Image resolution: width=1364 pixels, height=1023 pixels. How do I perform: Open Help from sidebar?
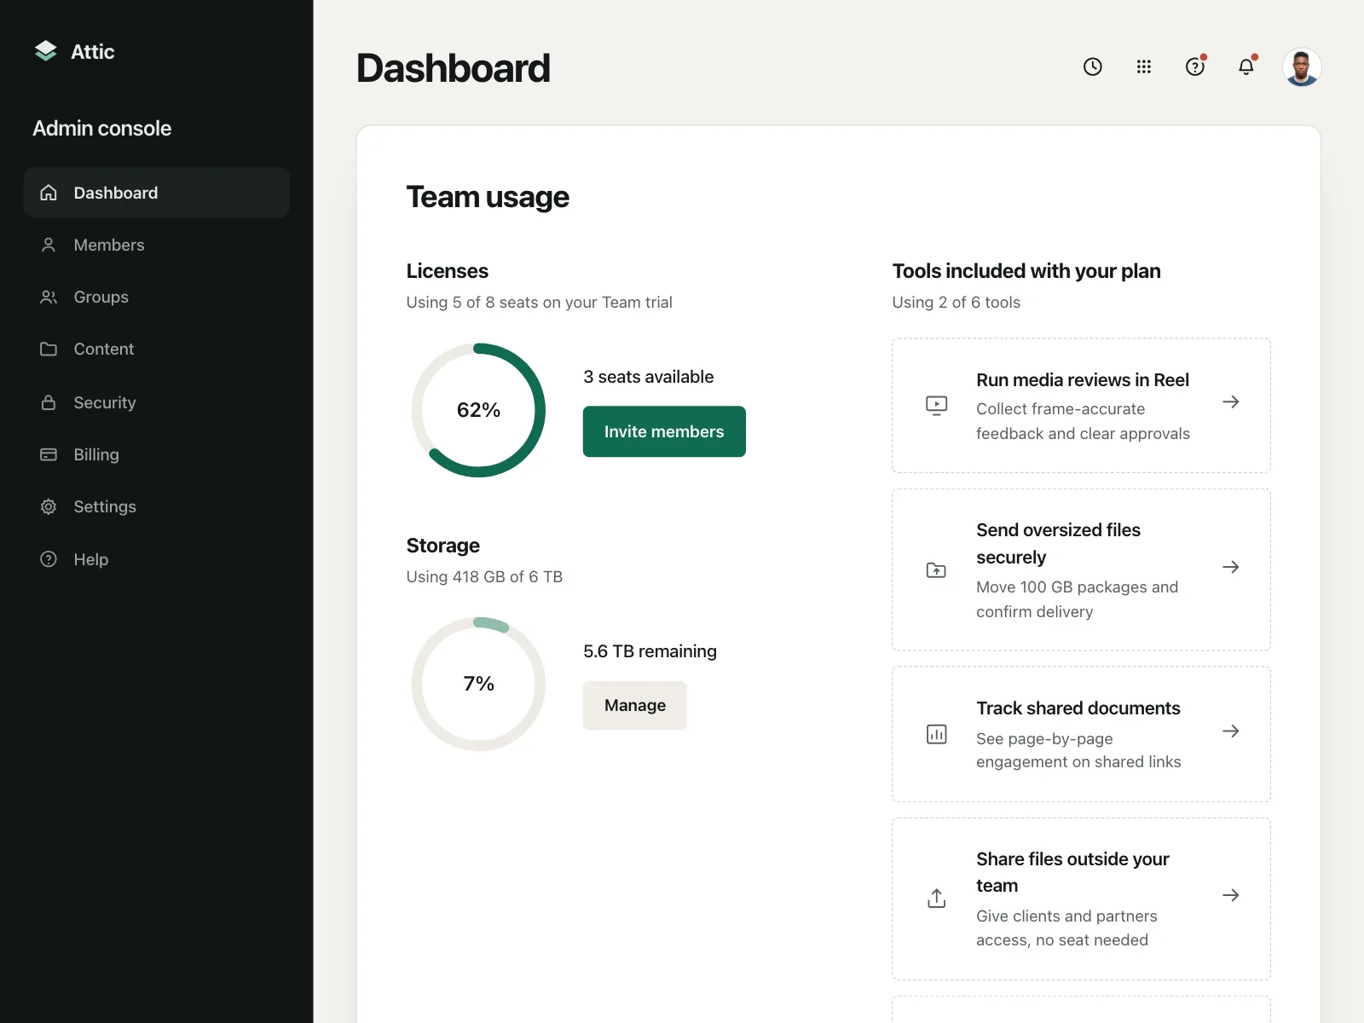[157, 559]
